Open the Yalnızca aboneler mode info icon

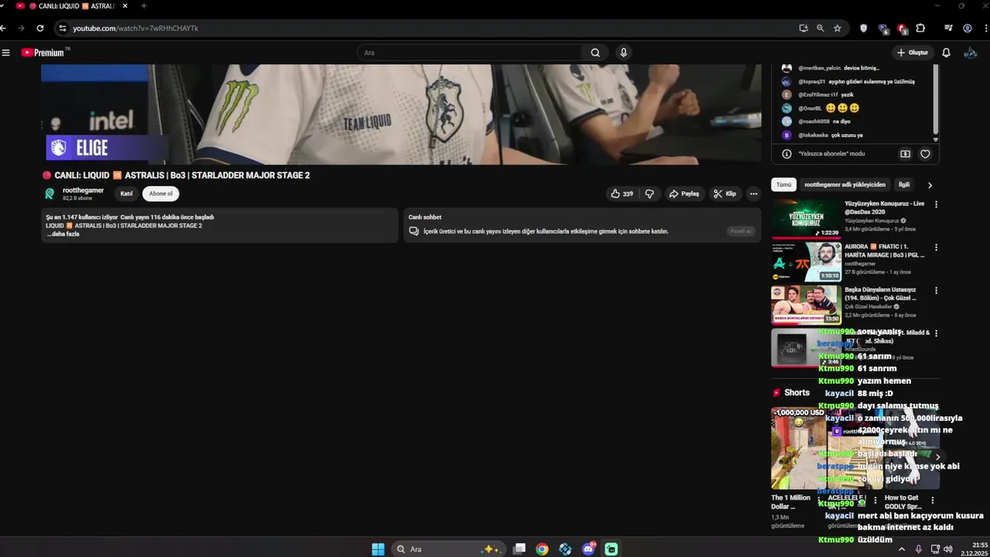787,154
